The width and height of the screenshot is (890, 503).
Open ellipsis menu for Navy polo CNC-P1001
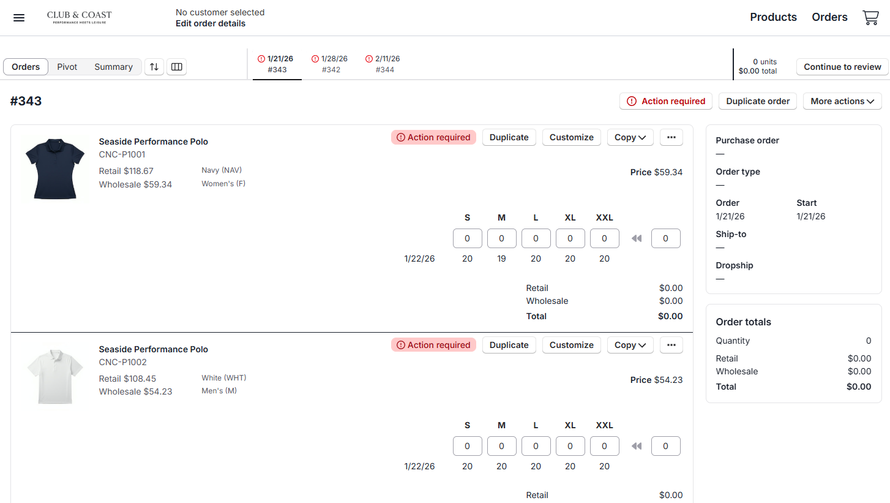click(x=671, y=137)
